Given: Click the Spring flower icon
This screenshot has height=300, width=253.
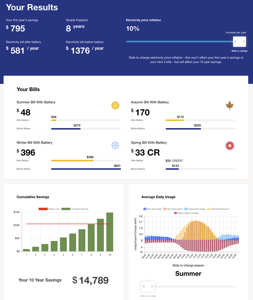Looking at the screenshot, I should coord(229,145).
